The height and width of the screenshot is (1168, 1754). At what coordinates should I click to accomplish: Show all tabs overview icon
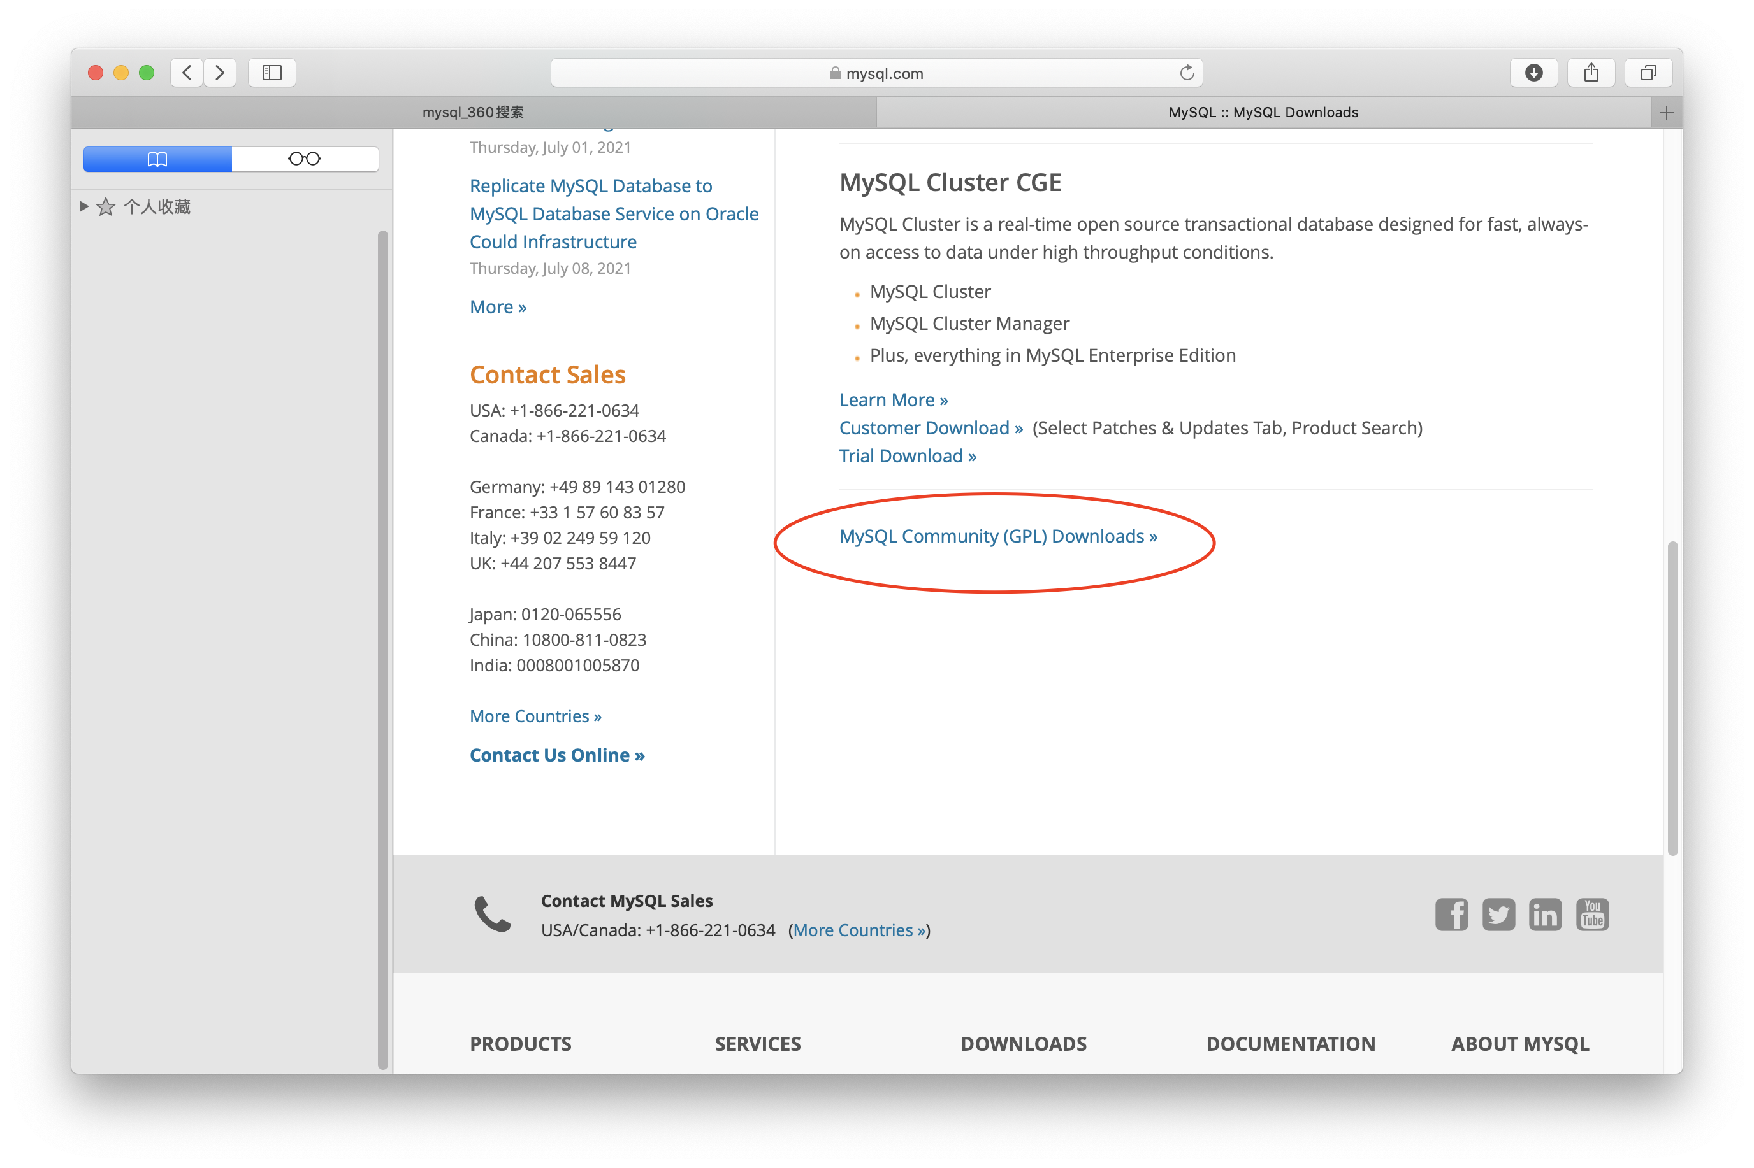(x=1648, y=72)
